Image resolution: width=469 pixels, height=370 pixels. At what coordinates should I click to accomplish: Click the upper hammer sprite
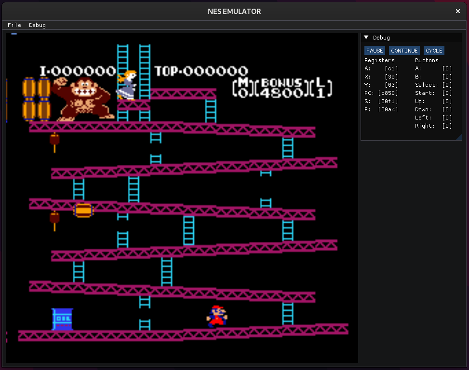54,143
